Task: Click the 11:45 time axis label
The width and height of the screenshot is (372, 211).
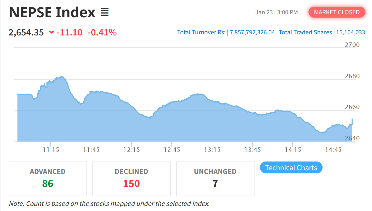Action: [x=91, y=150]
